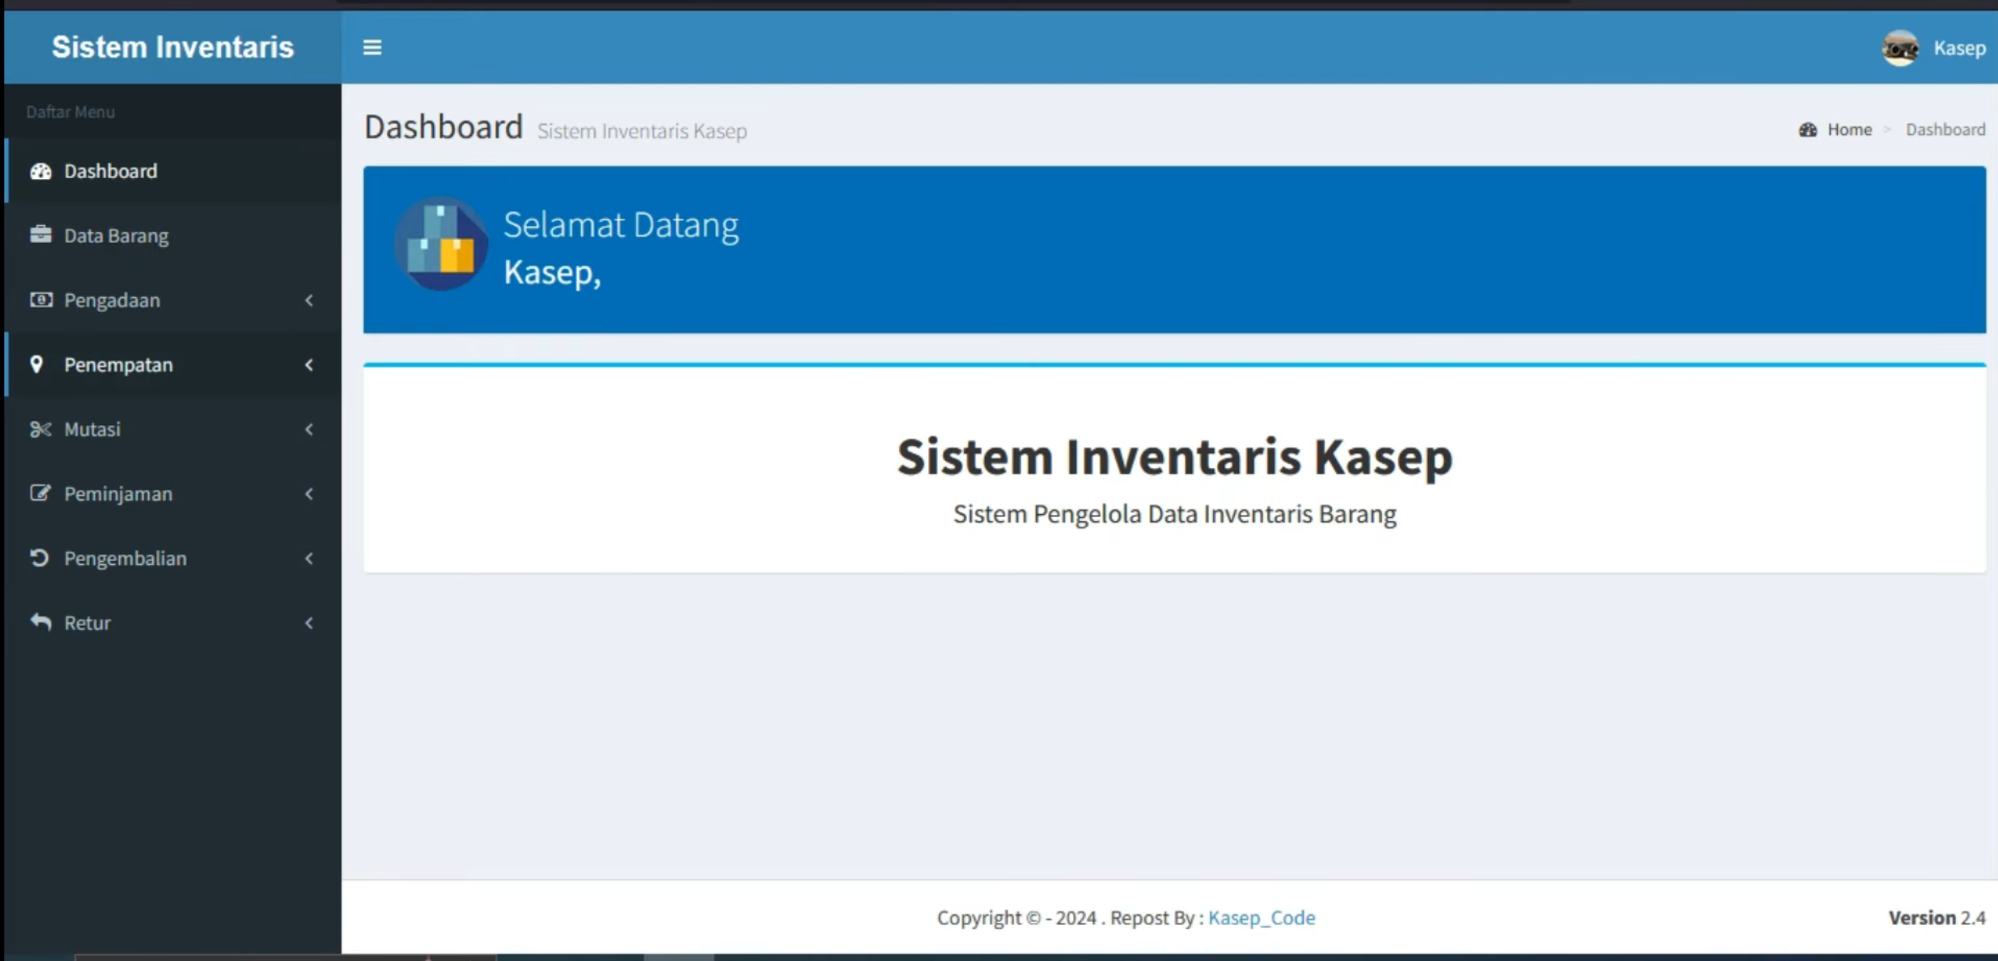1998x961 pixels.
Task: Click the Mutasi scissors icon
Action: coord(41,429)
